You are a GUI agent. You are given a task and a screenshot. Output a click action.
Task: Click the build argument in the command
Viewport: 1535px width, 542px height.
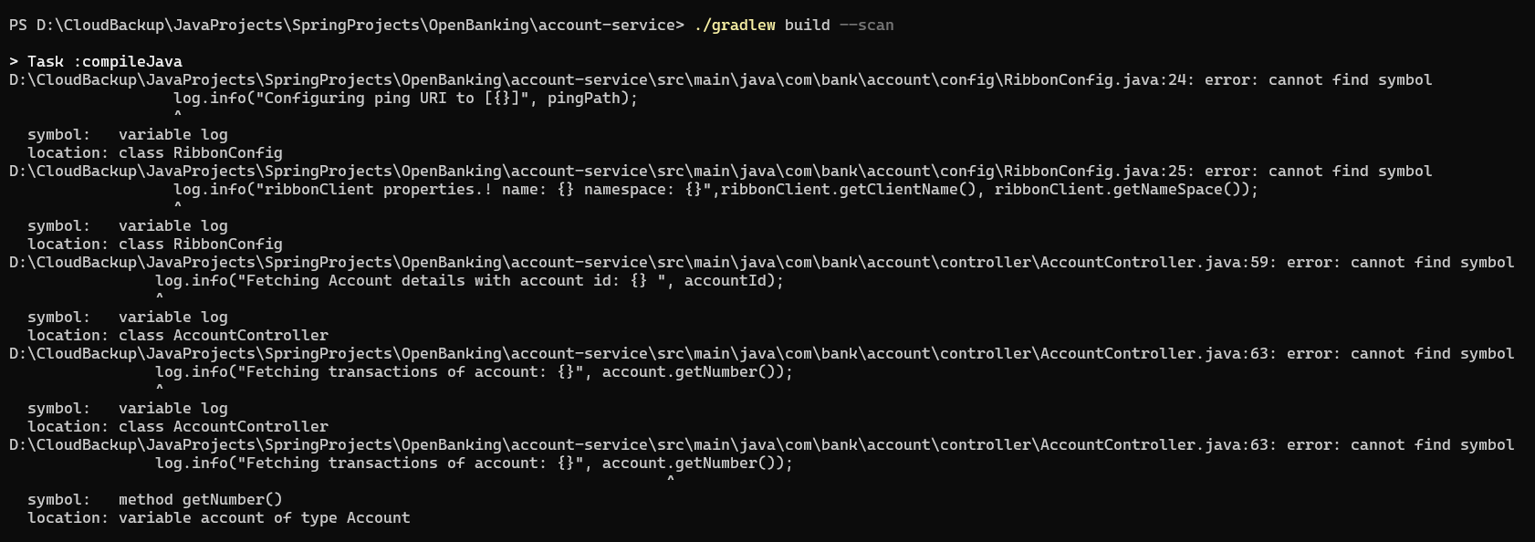(x=808, y=26)
